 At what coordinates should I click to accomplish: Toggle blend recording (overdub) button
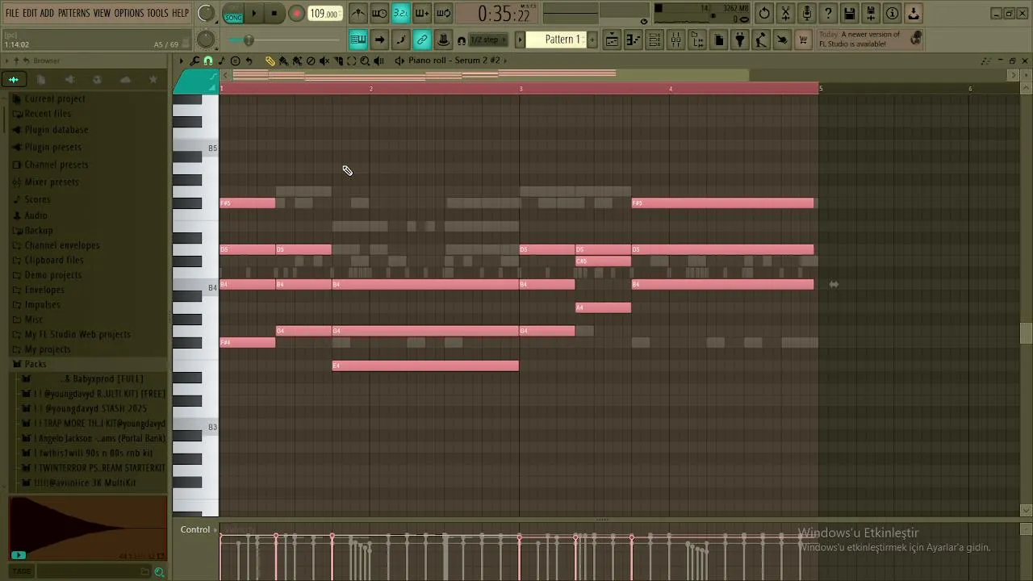click(421, 14)
